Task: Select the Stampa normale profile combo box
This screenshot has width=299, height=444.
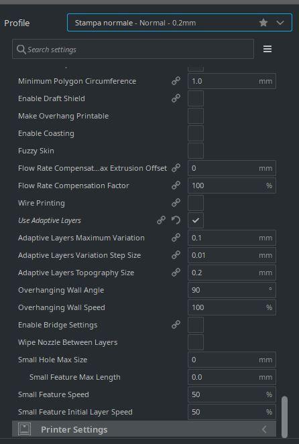Action: tap(180, 23)
